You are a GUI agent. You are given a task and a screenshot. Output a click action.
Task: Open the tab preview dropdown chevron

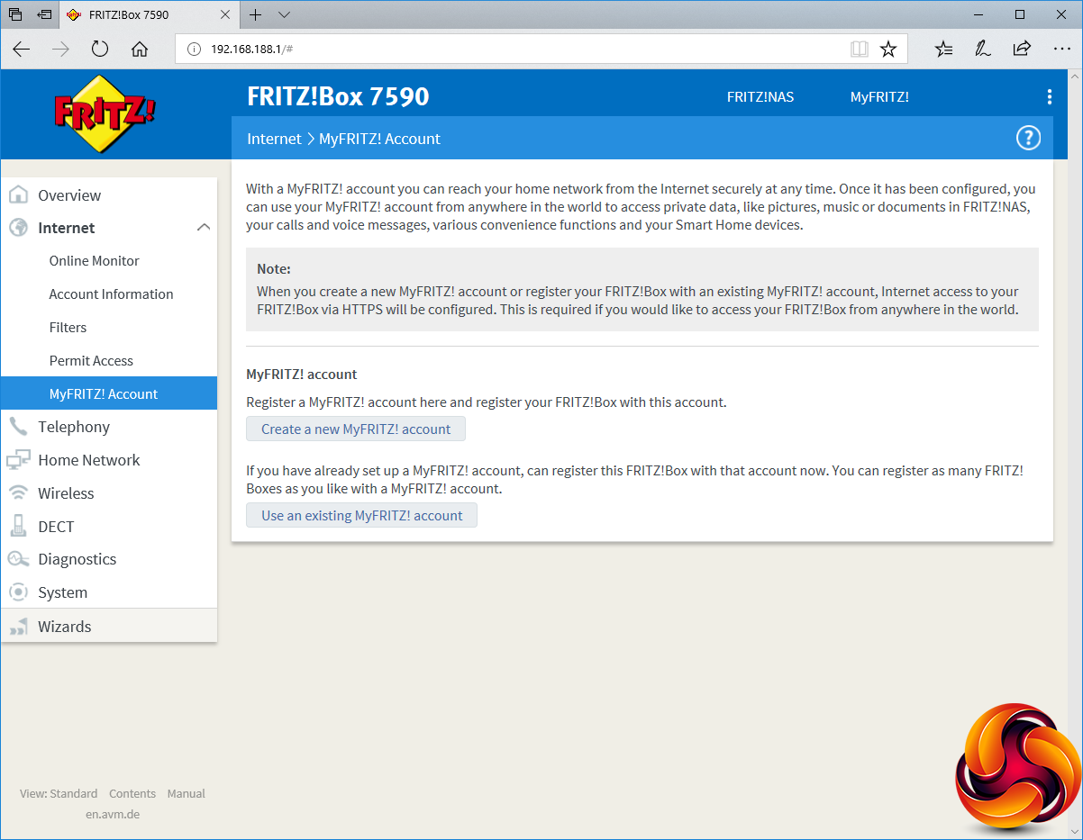284,14
